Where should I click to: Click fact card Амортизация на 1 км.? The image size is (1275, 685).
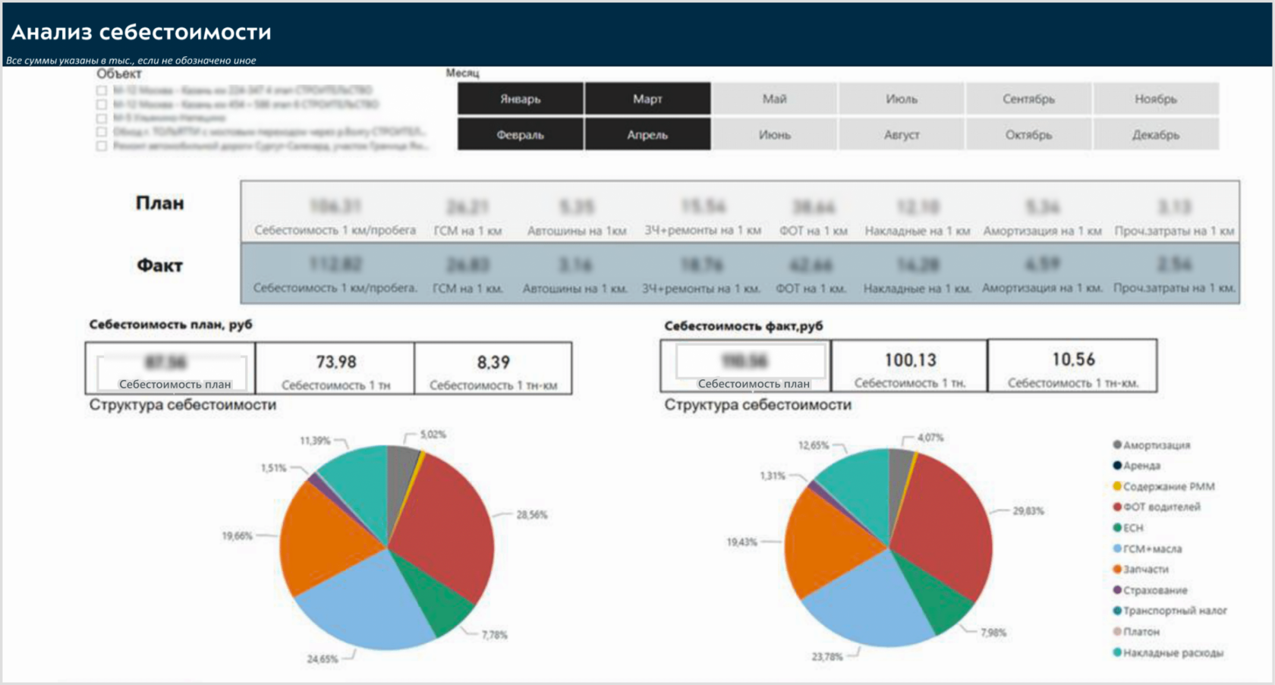click(x=1042, y=273)
